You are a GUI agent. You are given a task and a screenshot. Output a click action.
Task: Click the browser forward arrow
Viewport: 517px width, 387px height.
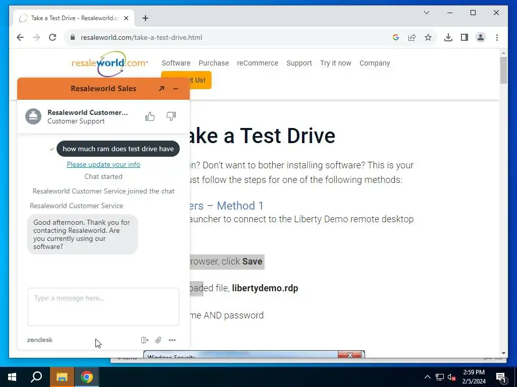(x=36, y=37)
